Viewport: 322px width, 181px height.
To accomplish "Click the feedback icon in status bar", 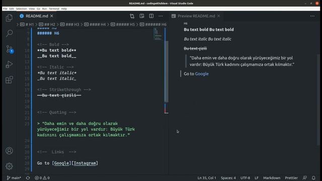I will (305, 178).
